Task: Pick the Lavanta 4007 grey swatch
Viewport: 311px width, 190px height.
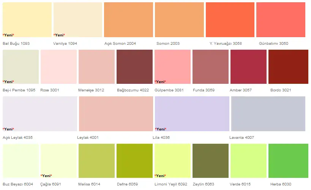Action: tap(268, 114)
